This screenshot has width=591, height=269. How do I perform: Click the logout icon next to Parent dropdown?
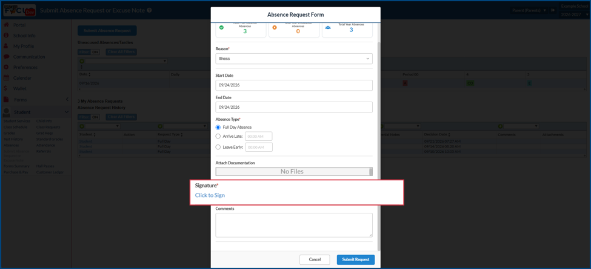pos(553,10)
